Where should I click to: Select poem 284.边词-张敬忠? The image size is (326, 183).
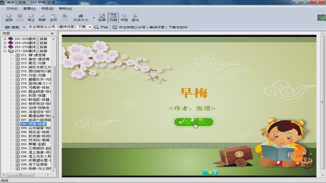[x=35, y=108]
